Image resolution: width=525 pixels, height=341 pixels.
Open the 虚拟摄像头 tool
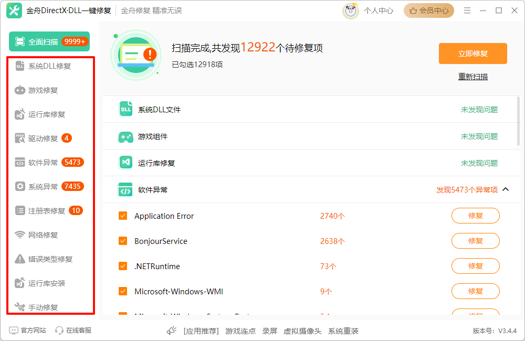pos(302,331)
